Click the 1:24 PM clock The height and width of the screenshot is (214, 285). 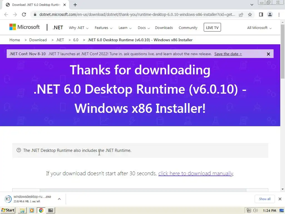tap(269, 211)
